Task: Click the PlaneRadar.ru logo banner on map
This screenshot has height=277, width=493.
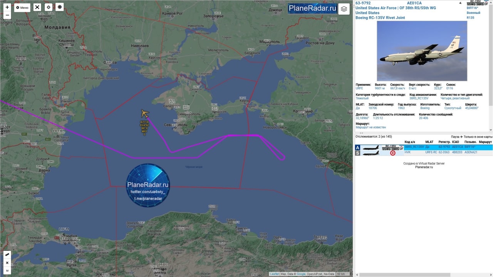Action: point(312,8)
